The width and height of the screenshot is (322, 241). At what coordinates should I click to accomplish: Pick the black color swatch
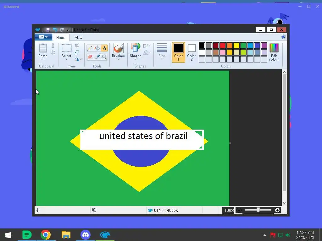point(202,46)
